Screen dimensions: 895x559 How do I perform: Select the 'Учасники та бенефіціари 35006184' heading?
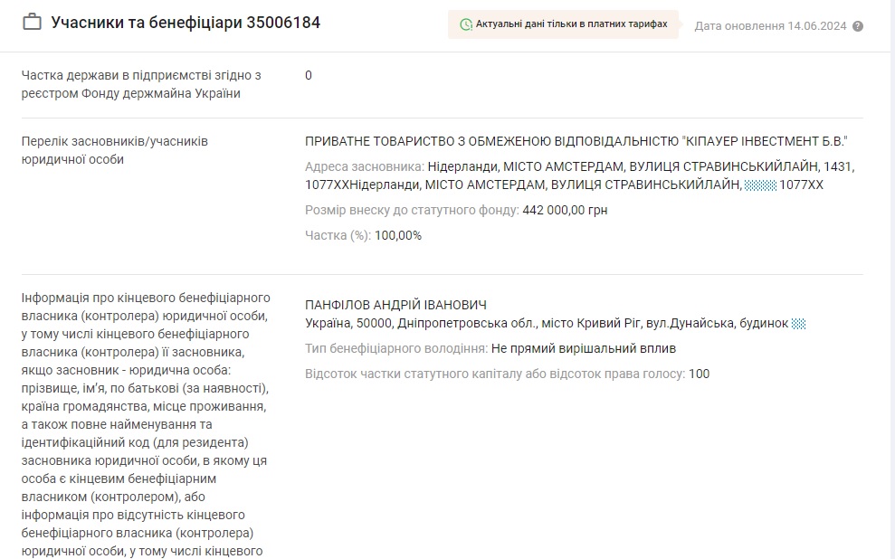(x=186, y=23)
